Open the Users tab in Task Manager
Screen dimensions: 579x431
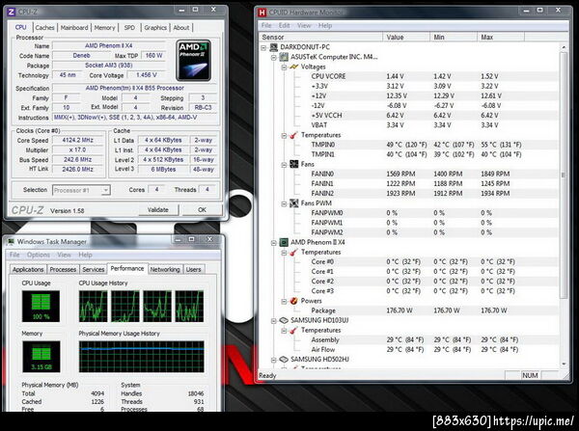194,269
